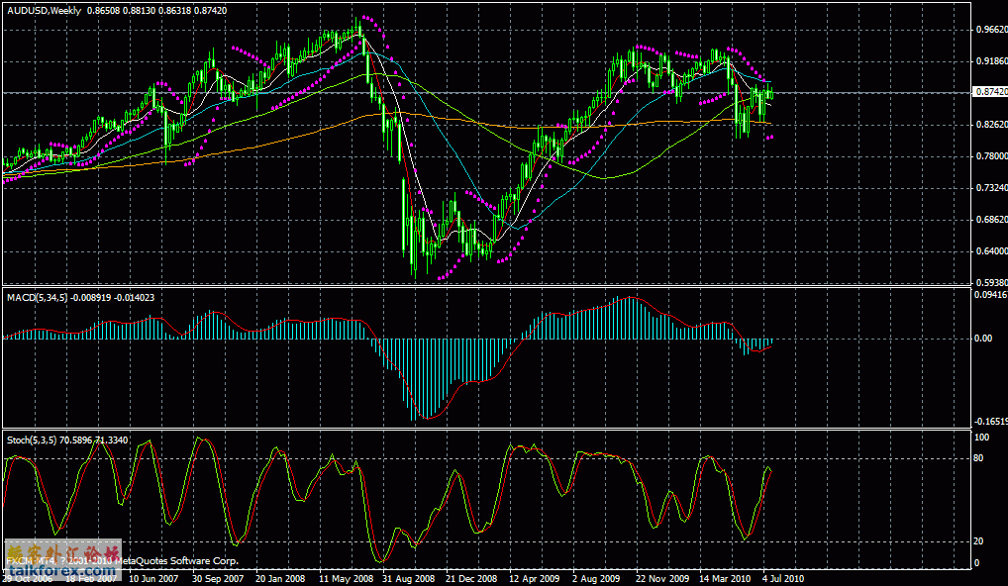This screenshot has height=586, width=1008.
Task: Click the 20 Jan 2008 date label
Action: click(280, 578)
